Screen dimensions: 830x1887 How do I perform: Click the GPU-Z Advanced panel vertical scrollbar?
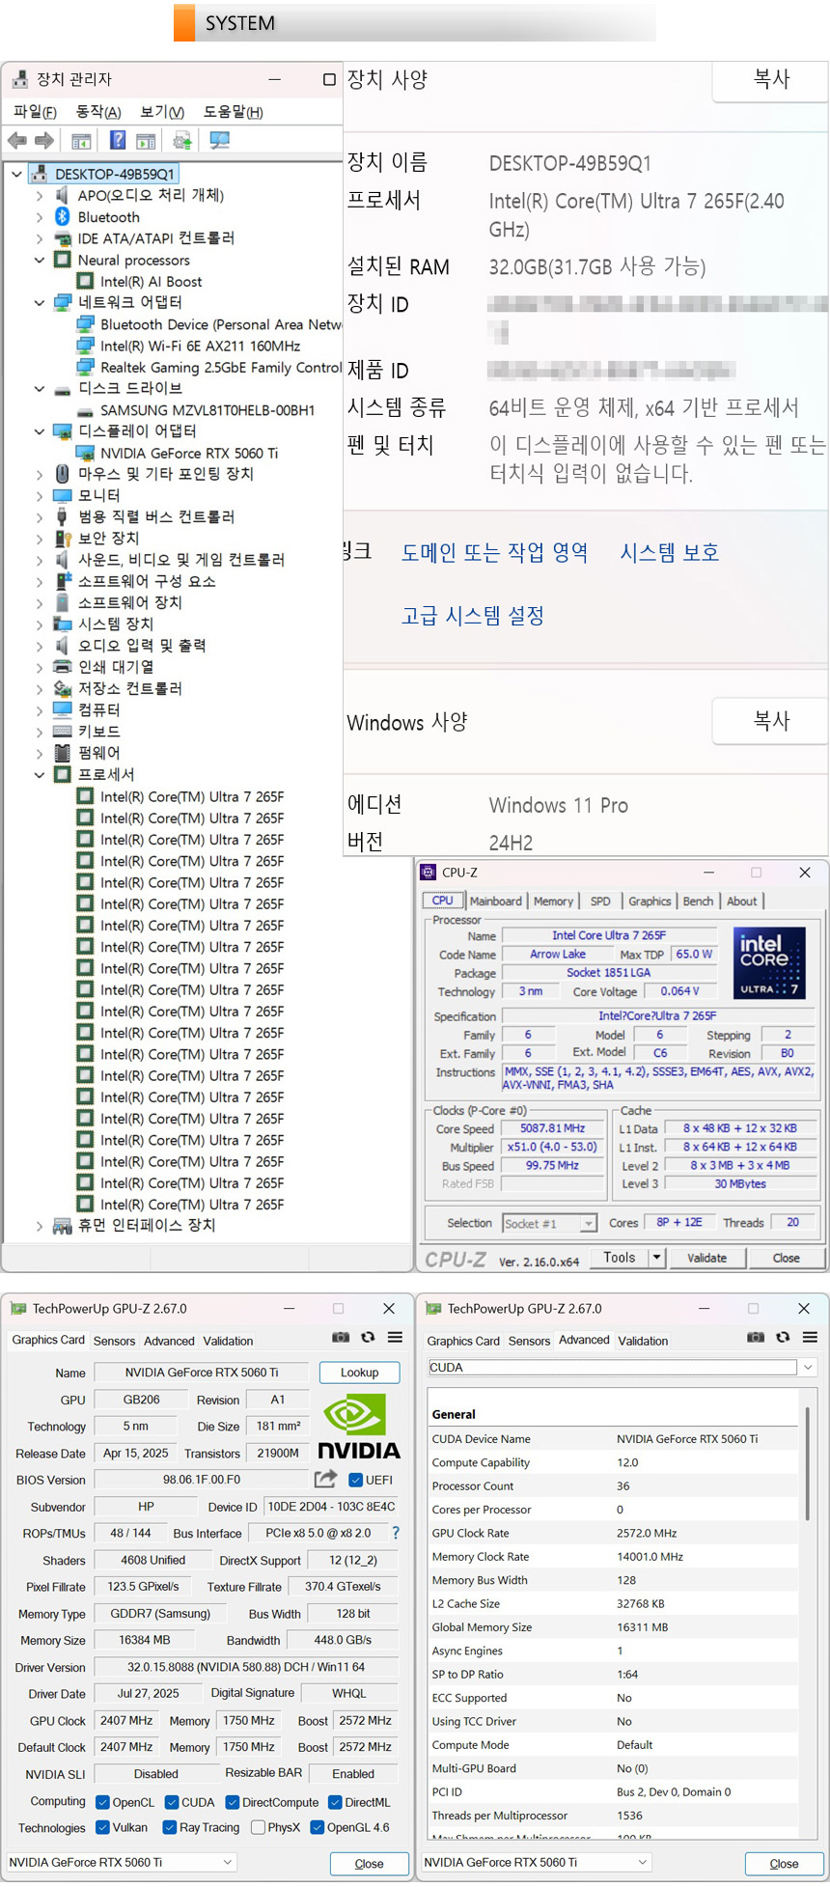pyautogui.click(x=807, y=1467)
